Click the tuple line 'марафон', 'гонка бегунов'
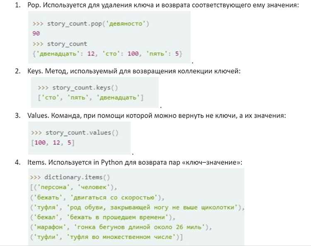Viewport: 311px width, 246px height. (121, 227)
